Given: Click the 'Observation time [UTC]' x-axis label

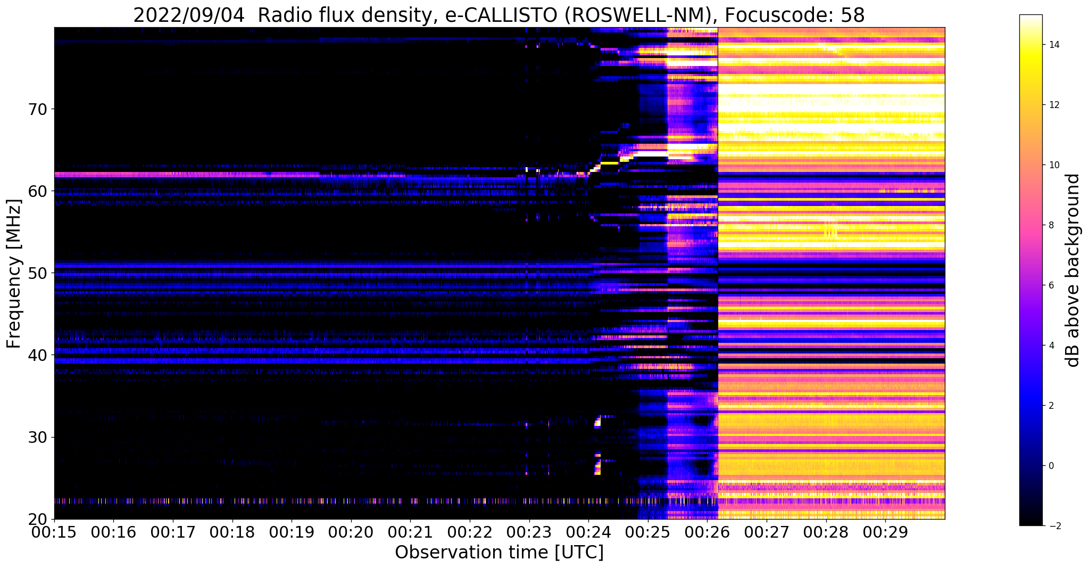Looking at the screenshot, I should (499, 553).
